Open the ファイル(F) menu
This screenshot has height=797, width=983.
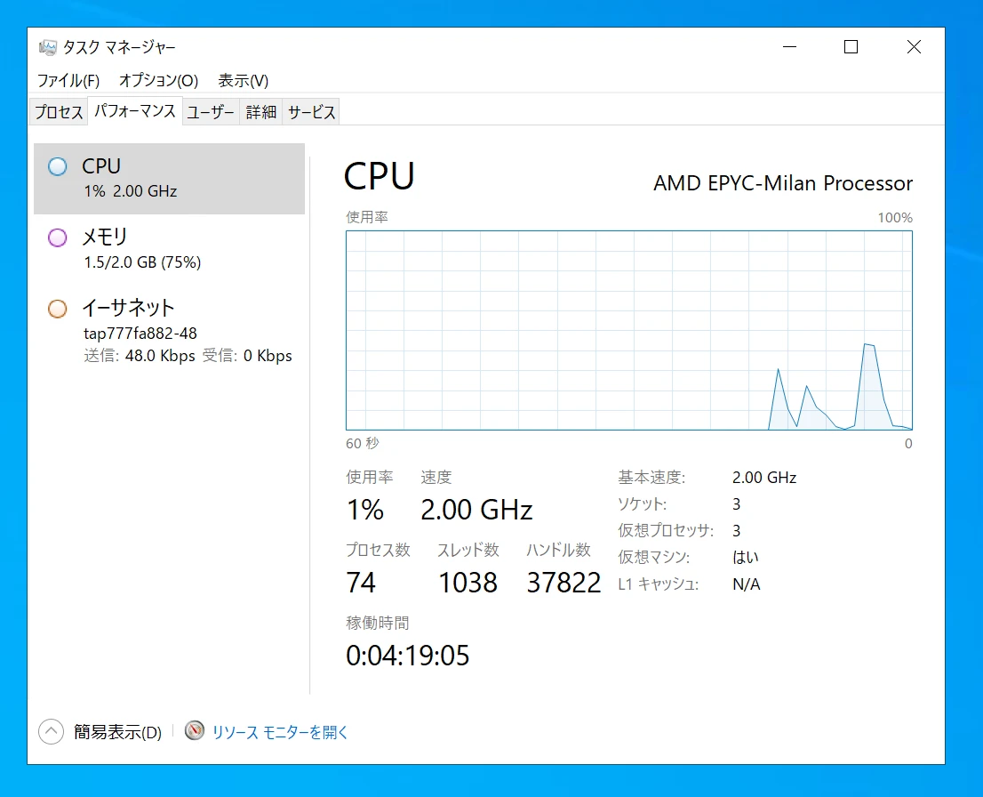[x=68, y=80]
